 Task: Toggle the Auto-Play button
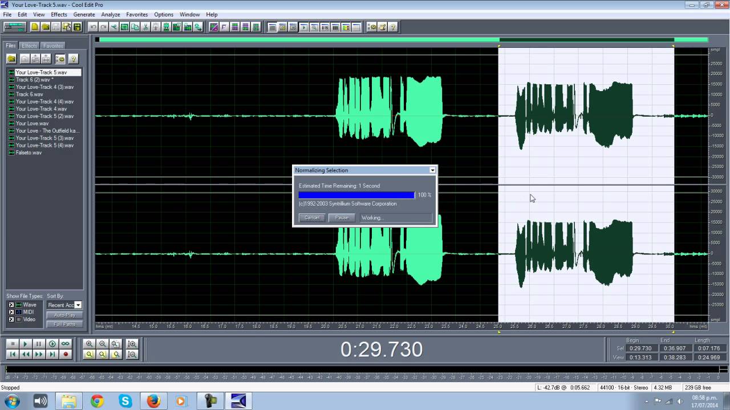64,315
